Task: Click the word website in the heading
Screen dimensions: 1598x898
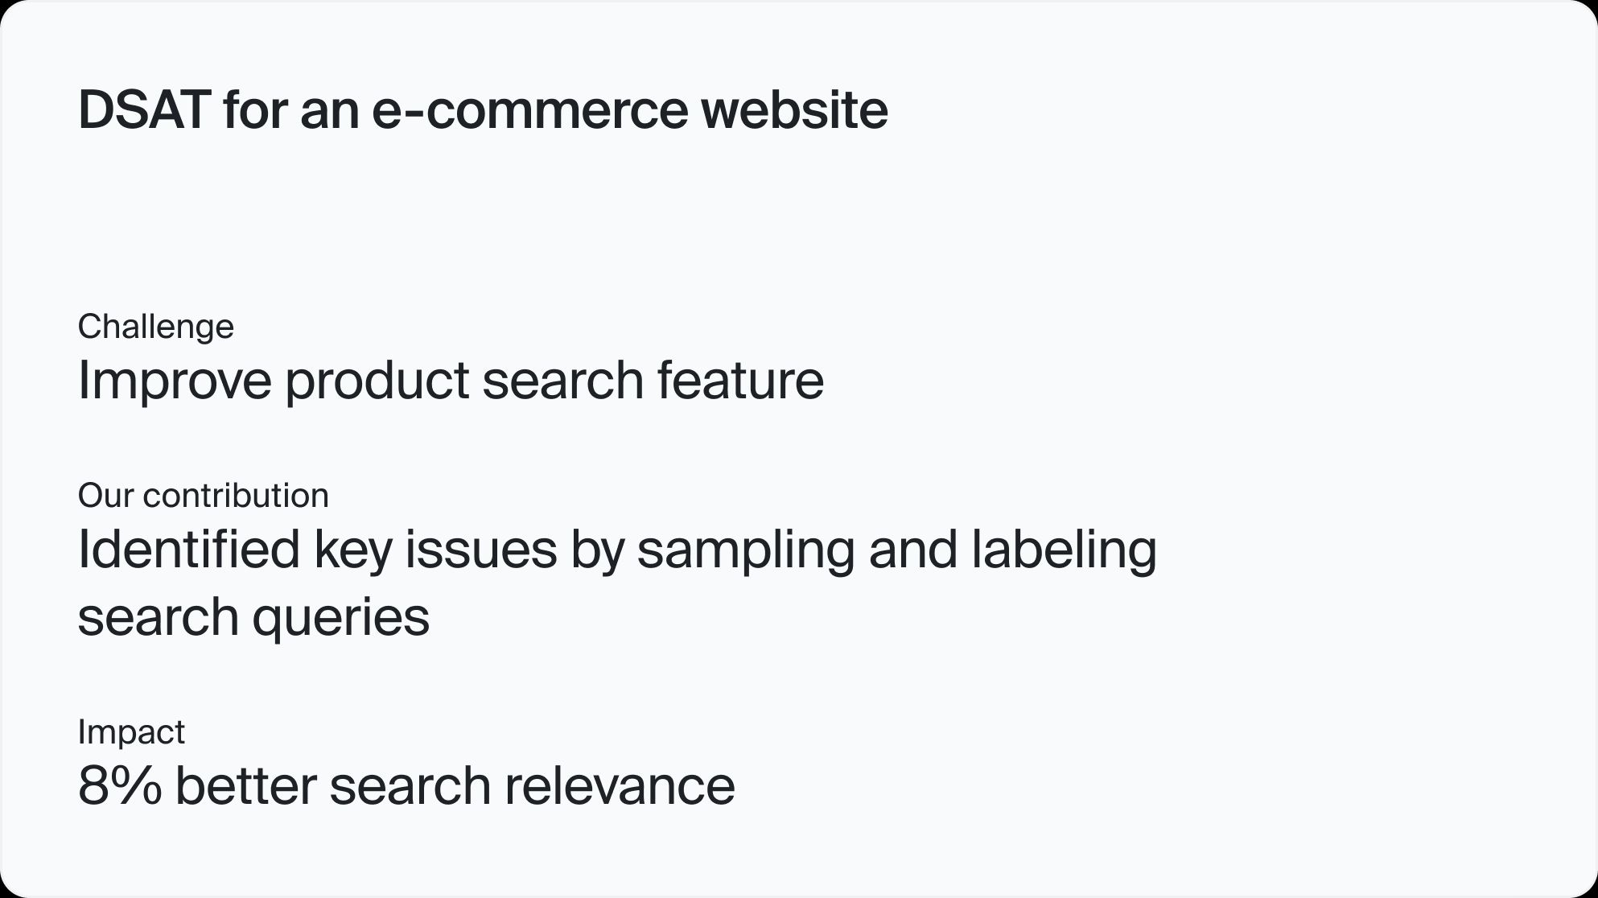Action: pos(795,109)
